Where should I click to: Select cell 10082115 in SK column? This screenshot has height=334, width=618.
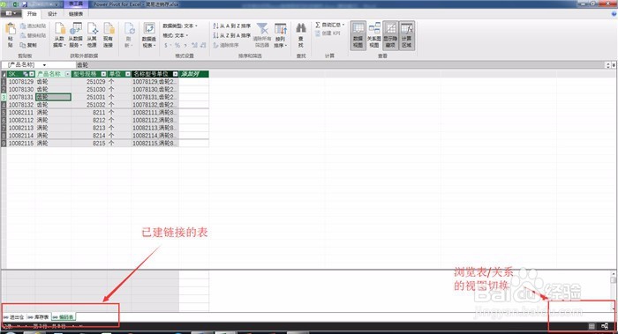click(x=21, y=144)
